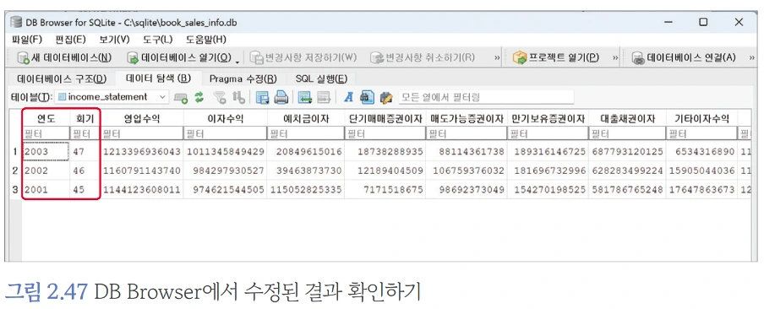Open the 파일(F) menu
764x309 pixels.
tap(27, 40)
